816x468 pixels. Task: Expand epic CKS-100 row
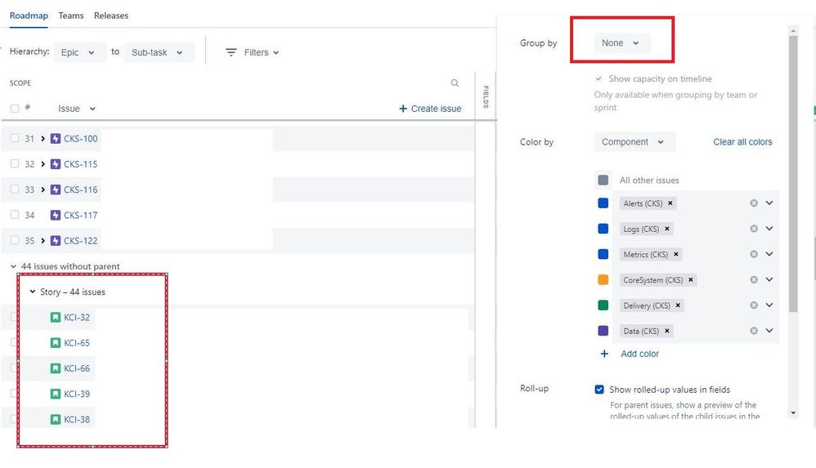43,139
